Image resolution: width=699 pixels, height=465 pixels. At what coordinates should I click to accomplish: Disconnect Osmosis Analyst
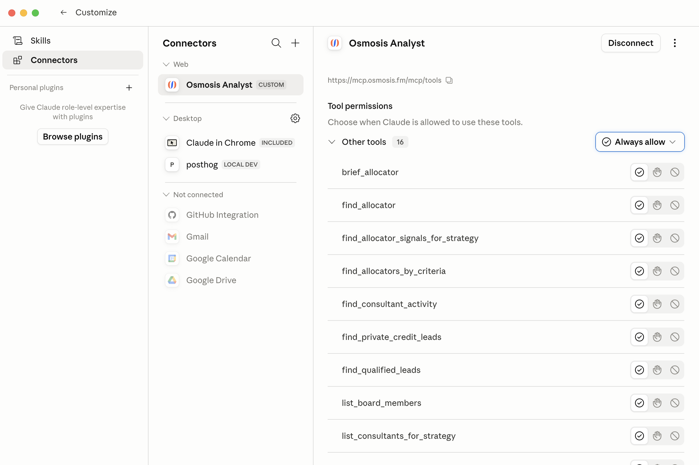[630, 43]
